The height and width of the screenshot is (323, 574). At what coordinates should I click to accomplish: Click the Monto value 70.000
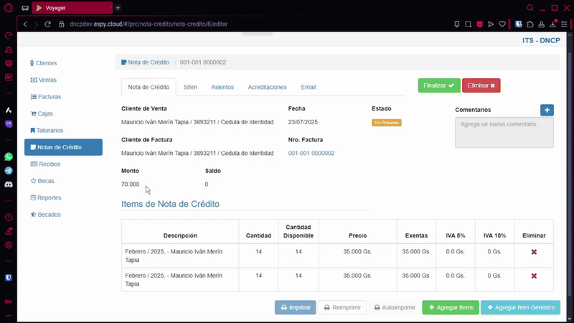click(131, 184)
